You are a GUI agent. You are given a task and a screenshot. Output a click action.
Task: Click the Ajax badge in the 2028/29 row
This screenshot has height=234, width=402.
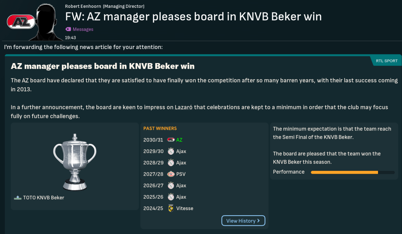coord(171,163)
